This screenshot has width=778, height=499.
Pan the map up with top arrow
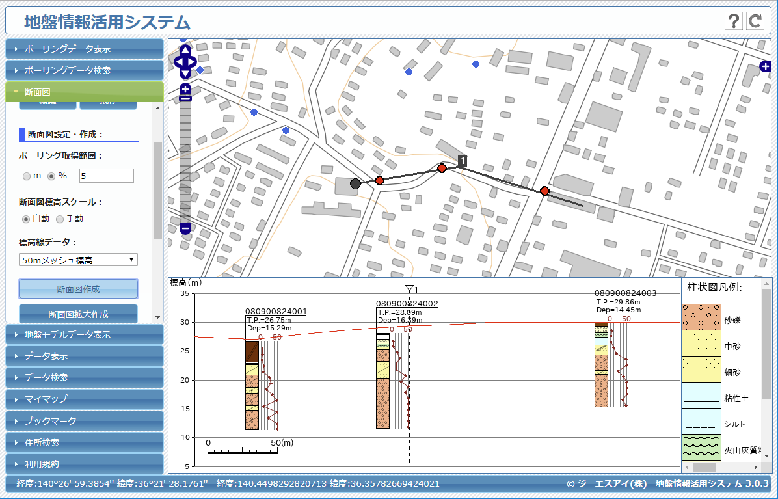pos(185,50)
